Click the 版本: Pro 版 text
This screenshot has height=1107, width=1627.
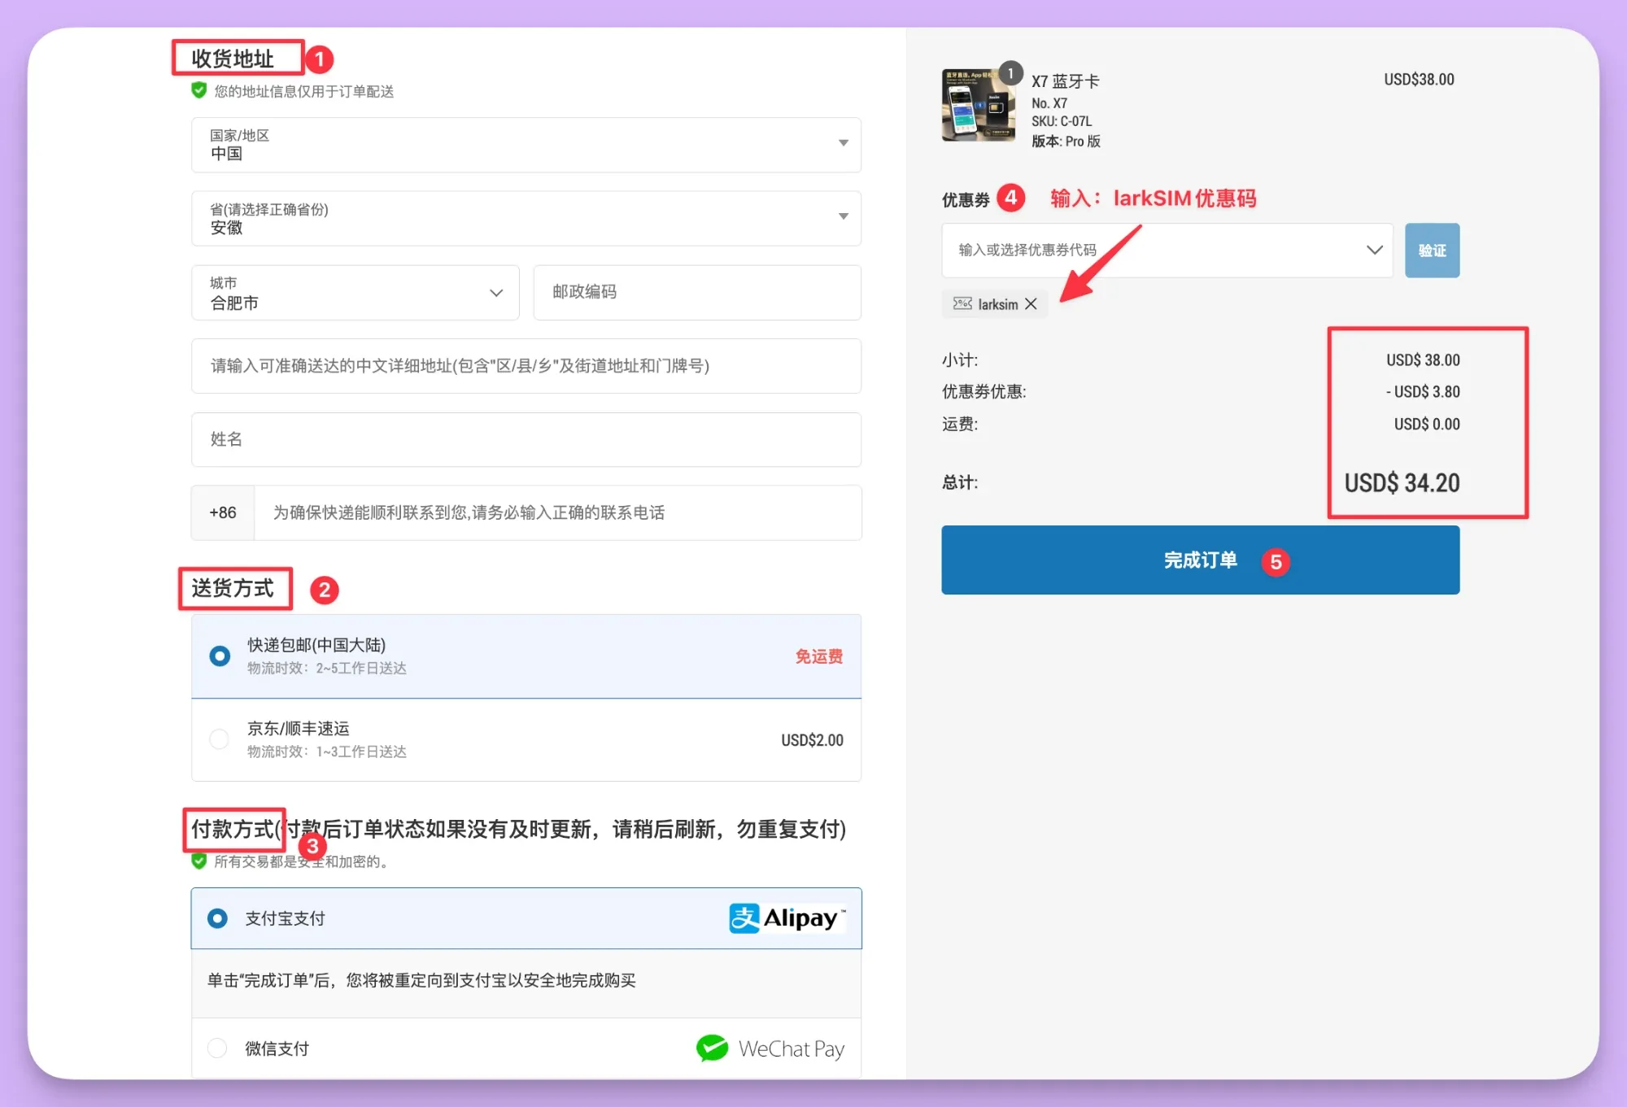coord(1066,142)
